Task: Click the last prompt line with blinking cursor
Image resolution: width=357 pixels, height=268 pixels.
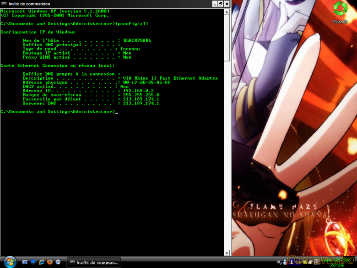Action: pyautogui.click(x=59, y=112)
